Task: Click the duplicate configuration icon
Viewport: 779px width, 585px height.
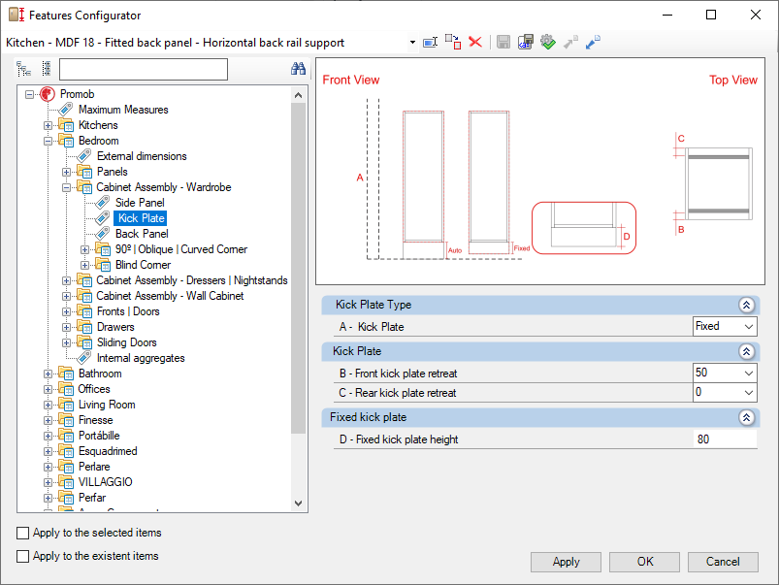Action: (453, 43)
